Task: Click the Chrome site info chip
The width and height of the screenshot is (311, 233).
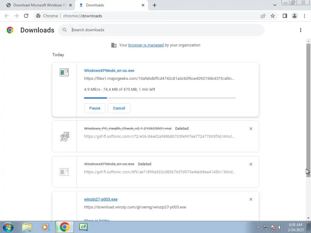Action: point(47,16)
